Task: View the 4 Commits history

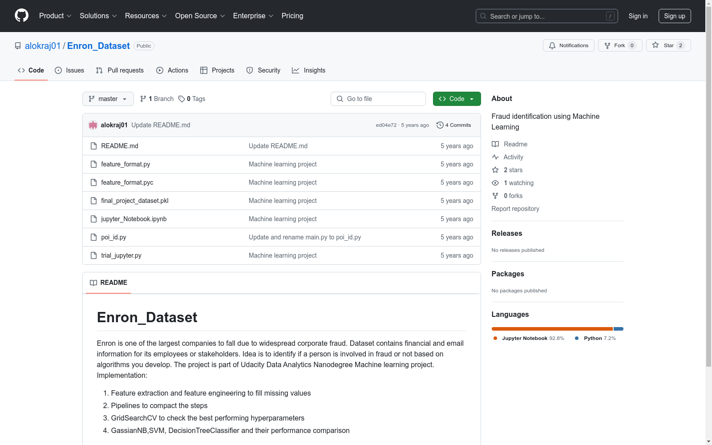Action: coord(454,125)
